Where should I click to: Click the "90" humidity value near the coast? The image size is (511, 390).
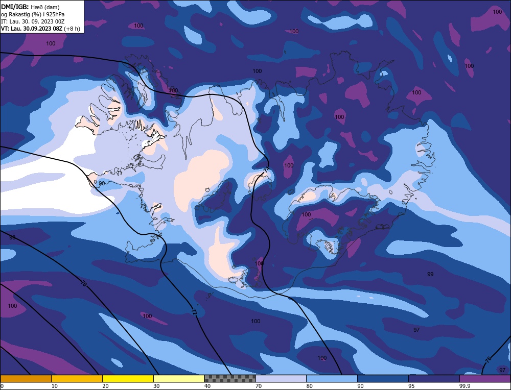pos(102,183)
